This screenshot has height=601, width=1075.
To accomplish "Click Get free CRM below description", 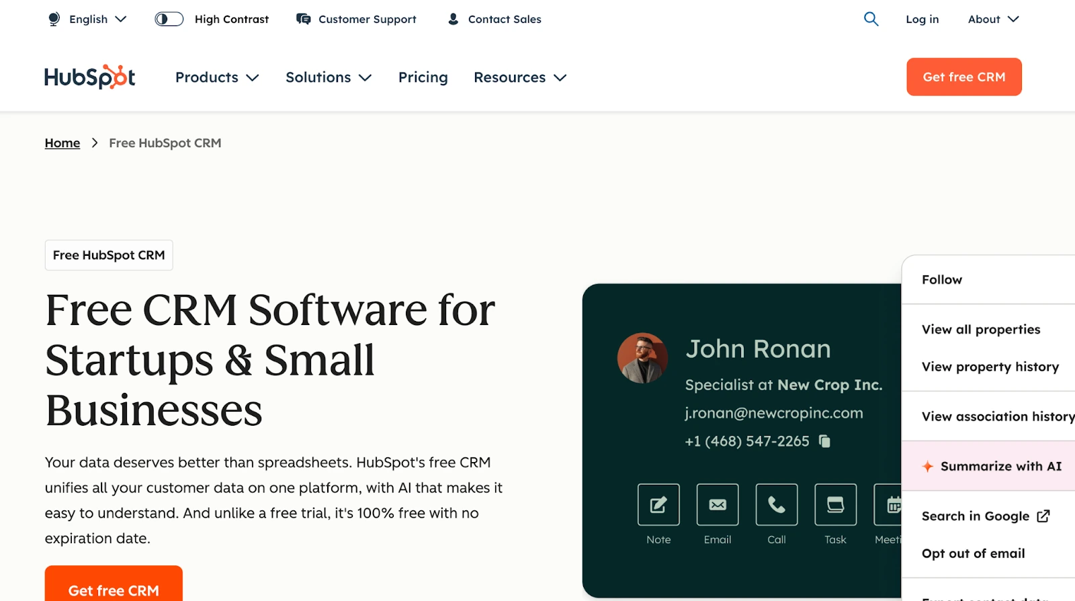I will [114, 584].
